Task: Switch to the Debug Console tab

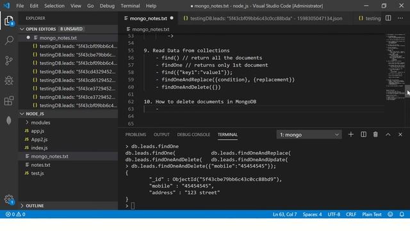Action: point(193,135)
